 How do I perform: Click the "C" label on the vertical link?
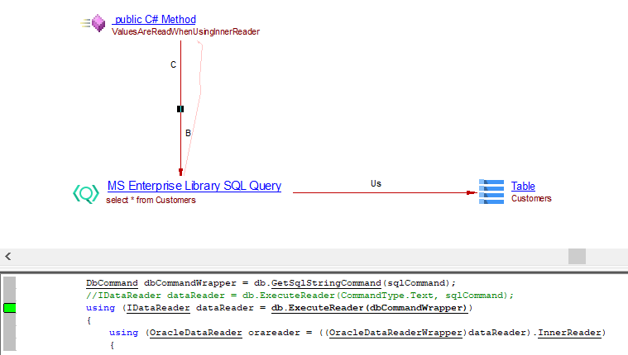tap(173, 64)
